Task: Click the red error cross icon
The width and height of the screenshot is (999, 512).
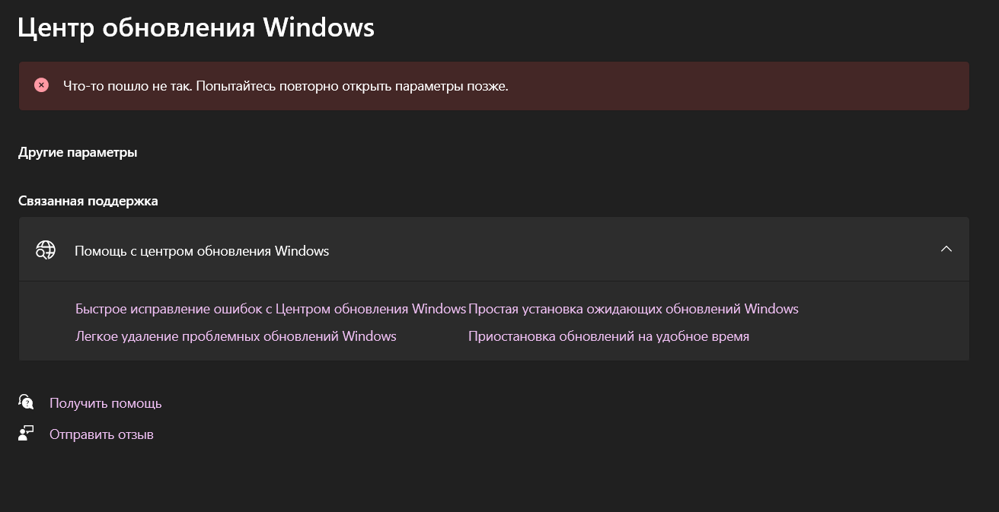Action: [41, 85]
